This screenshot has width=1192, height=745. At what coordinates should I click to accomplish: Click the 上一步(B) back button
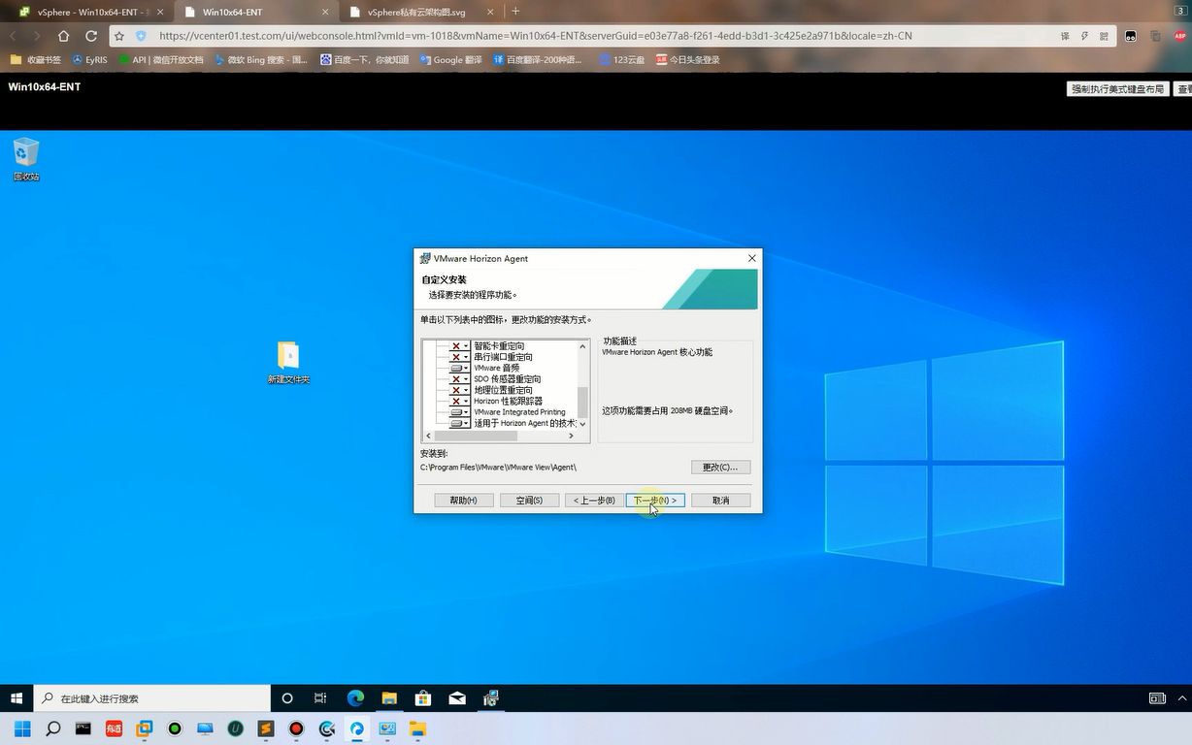(594, 501)
